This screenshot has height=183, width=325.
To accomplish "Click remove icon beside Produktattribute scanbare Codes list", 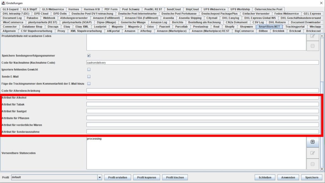I will pos(313,46).
